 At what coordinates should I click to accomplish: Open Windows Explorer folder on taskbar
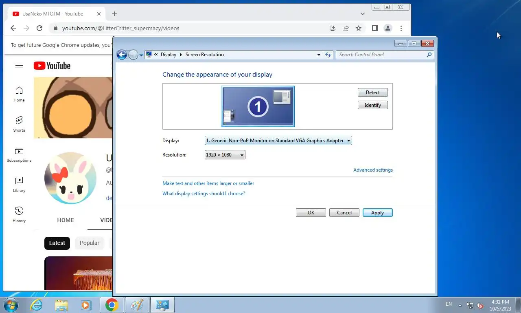pyautogui.click(x=61, y=305)
